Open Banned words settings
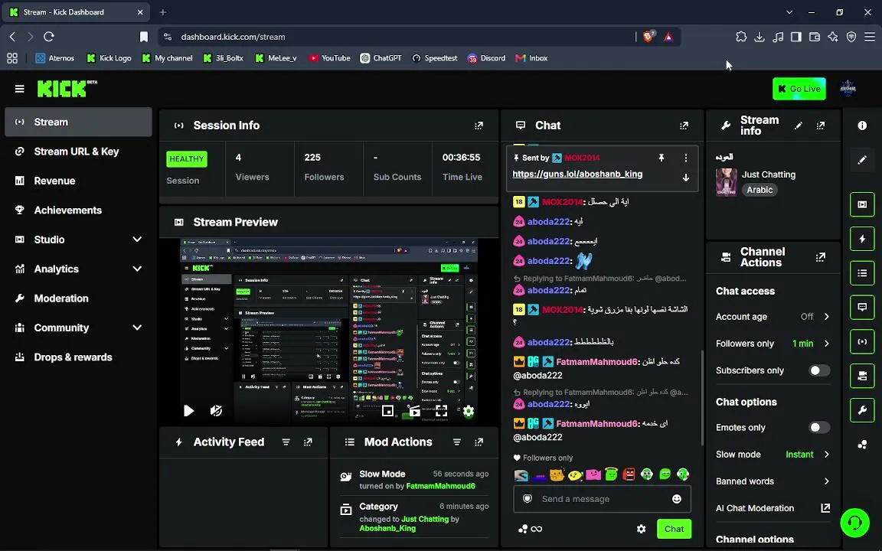The width and height of the screenshot is (882, 551). coord(773,481)
